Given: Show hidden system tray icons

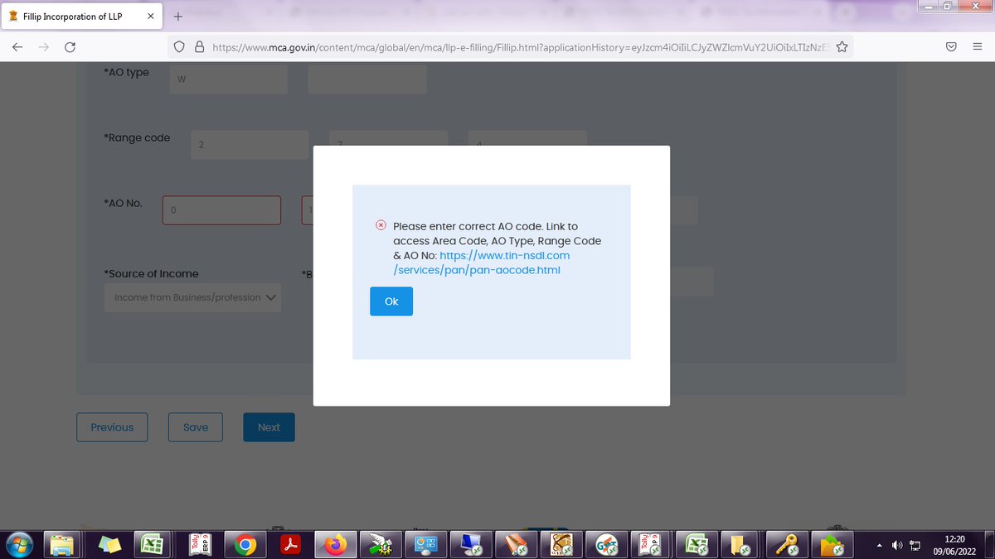Looking at the screenshot, I should (x=880, y=545).
